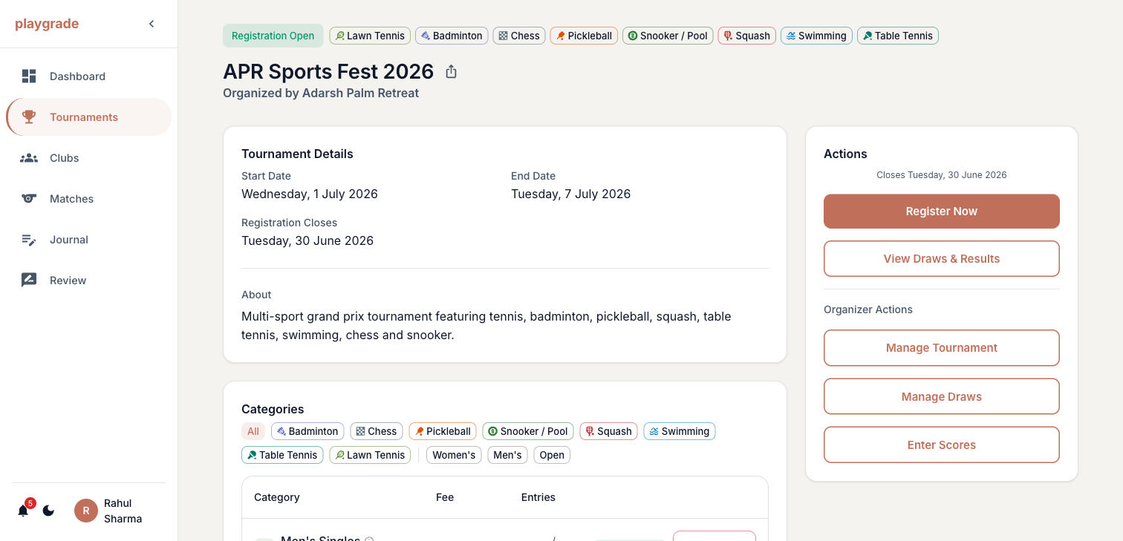Filter categories by Table Tennis chip
Image resolution: width=1123 pixels, height=541 pixels.
coord(282,455)
